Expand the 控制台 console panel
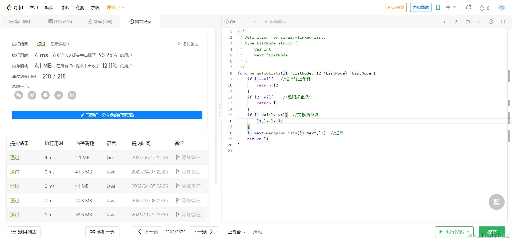 click(237, 232)
